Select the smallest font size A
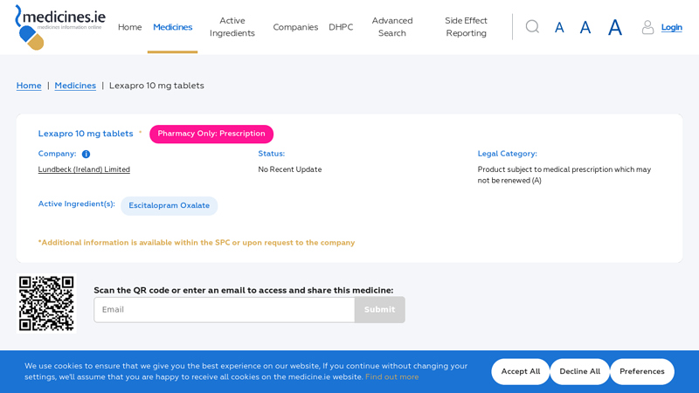The height and width of the screenshot is (393, 699). (559, 28)
